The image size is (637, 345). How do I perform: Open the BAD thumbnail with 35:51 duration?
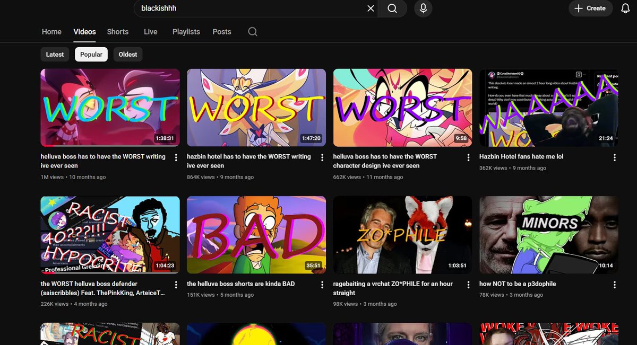click(x=256, y=235)
